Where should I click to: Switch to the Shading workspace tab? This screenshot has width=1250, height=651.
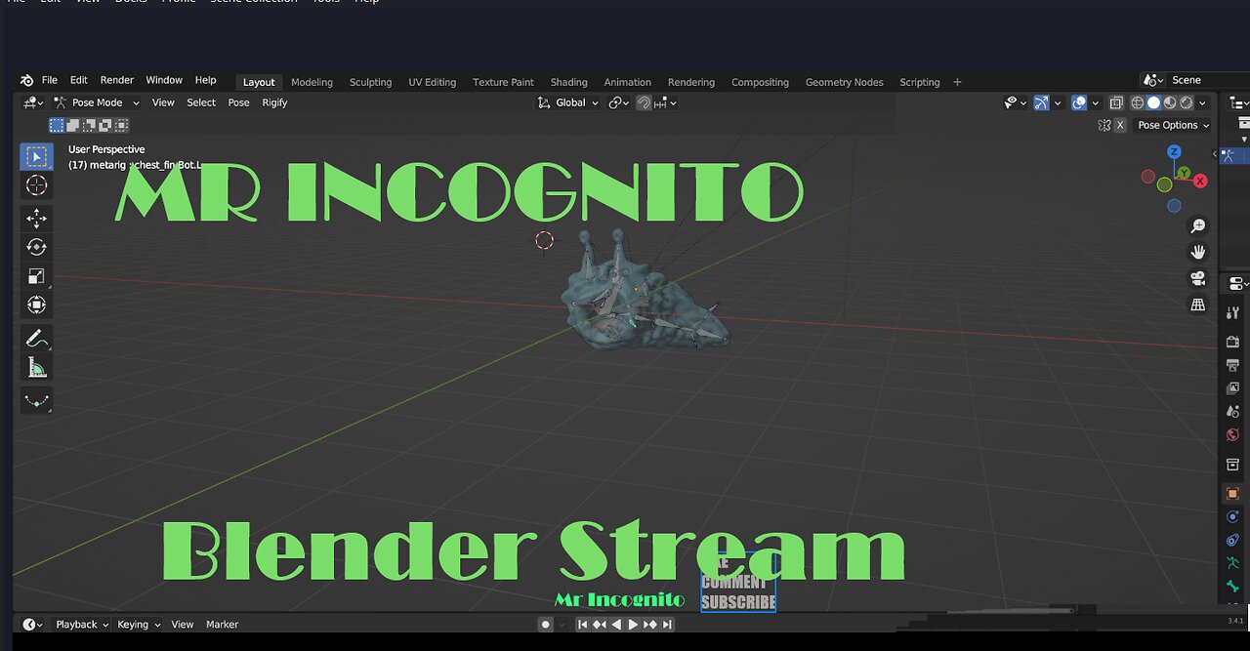pos(568,82)
